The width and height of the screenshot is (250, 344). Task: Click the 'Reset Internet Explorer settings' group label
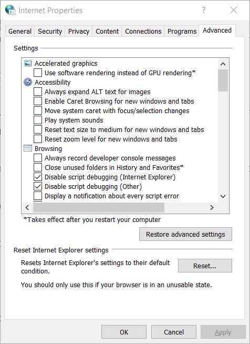tap(61, 250)
